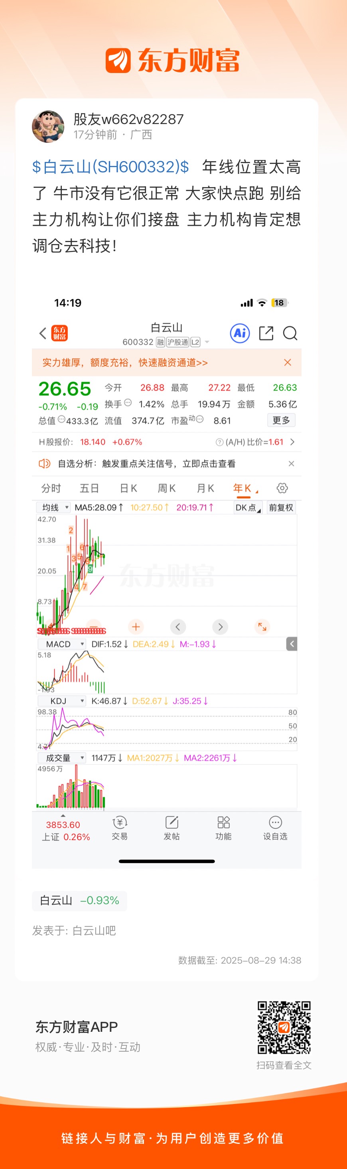The height and width of the screenshot is (1169, 347).
Task: Toggle 前复权 price adjustment
Action: [x=281, y=507]
